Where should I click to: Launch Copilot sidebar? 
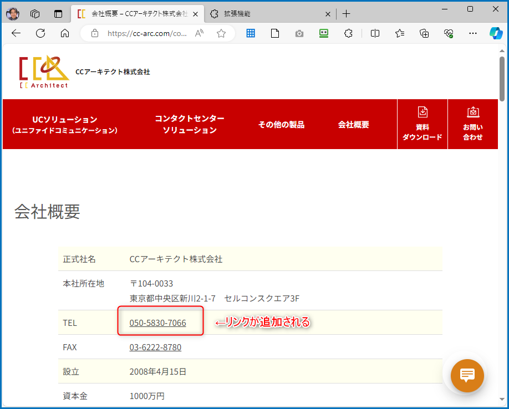[x=496, y=33]
